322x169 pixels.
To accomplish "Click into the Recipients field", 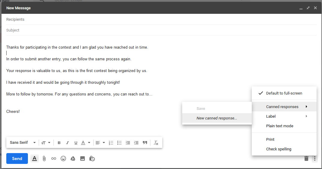I will point(161,19).
